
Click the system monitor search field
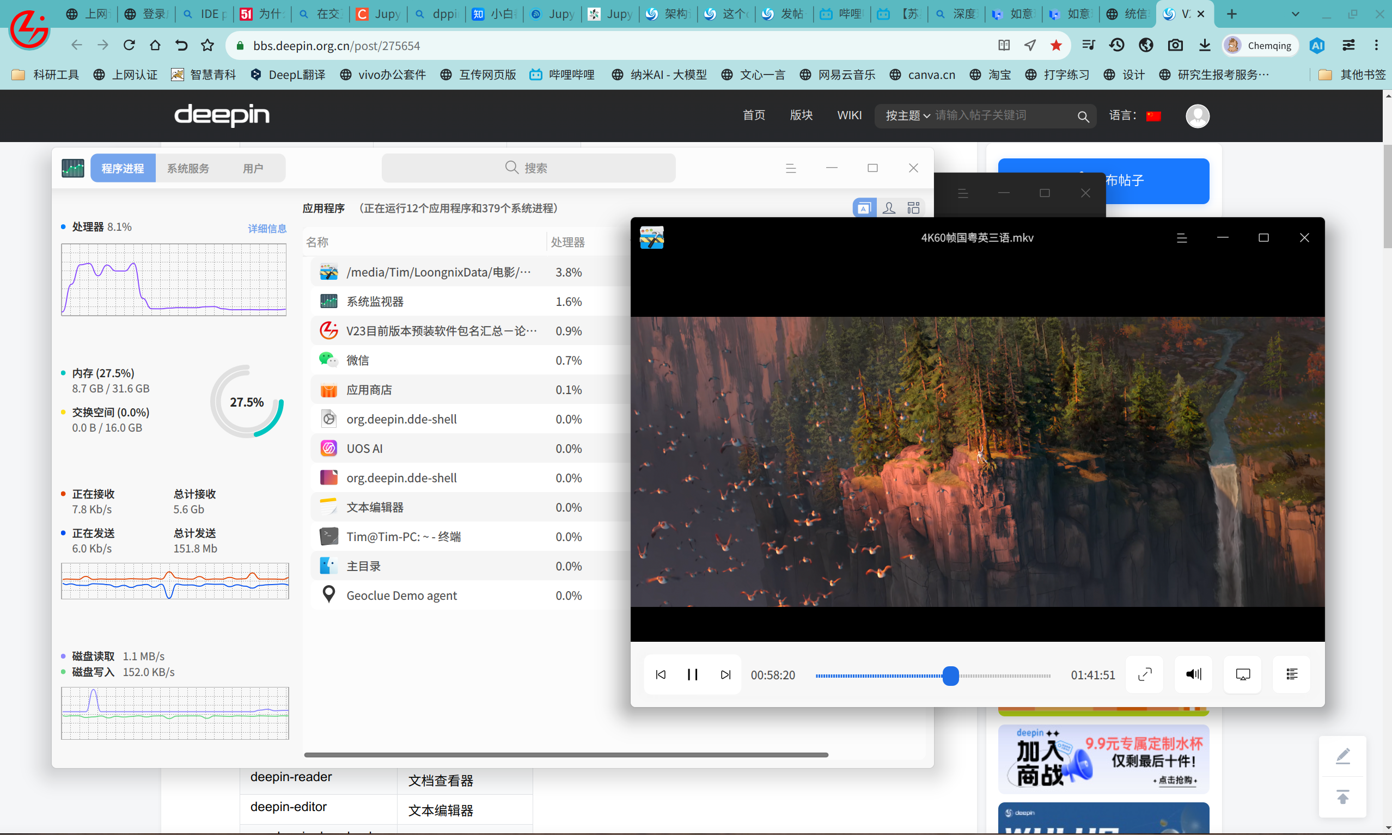click(529, 168)
